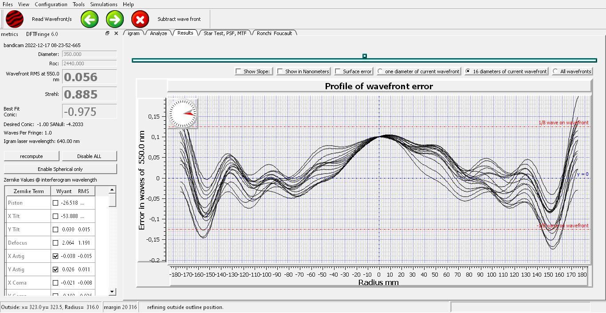Click the green right arrow next wavefront icon
This screenshot has width=606, height=313.
(115, 19)
